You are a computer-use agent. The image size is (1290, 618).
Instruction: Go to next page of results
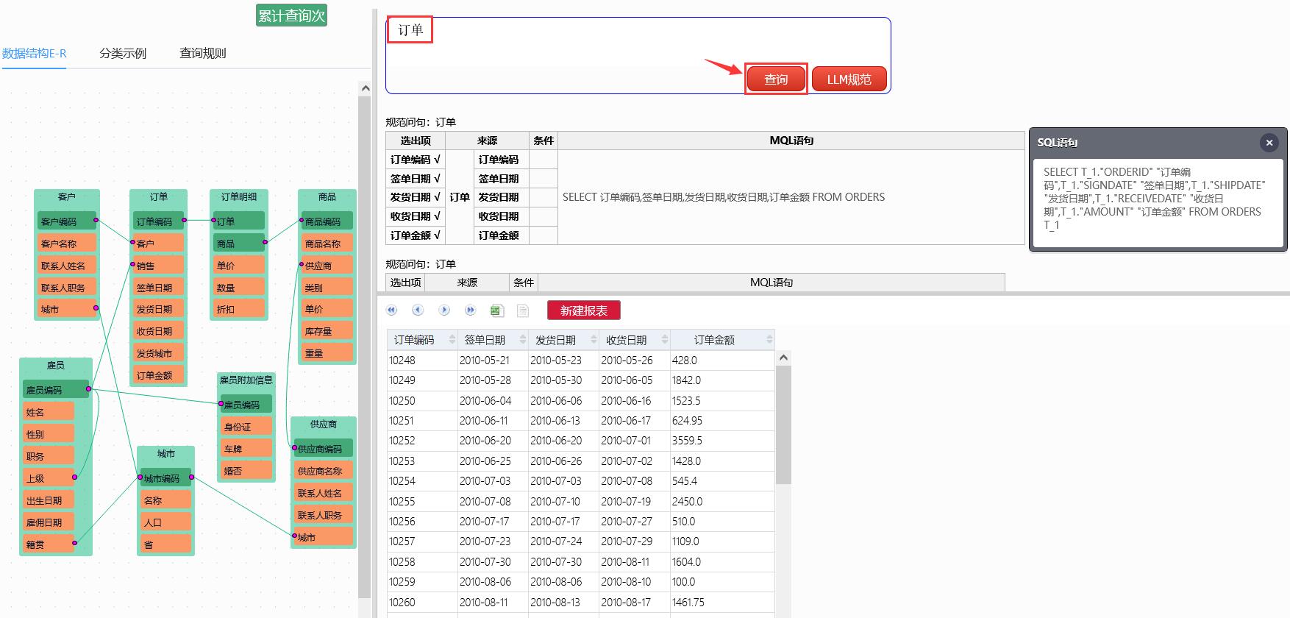click(x=444, y=310)
